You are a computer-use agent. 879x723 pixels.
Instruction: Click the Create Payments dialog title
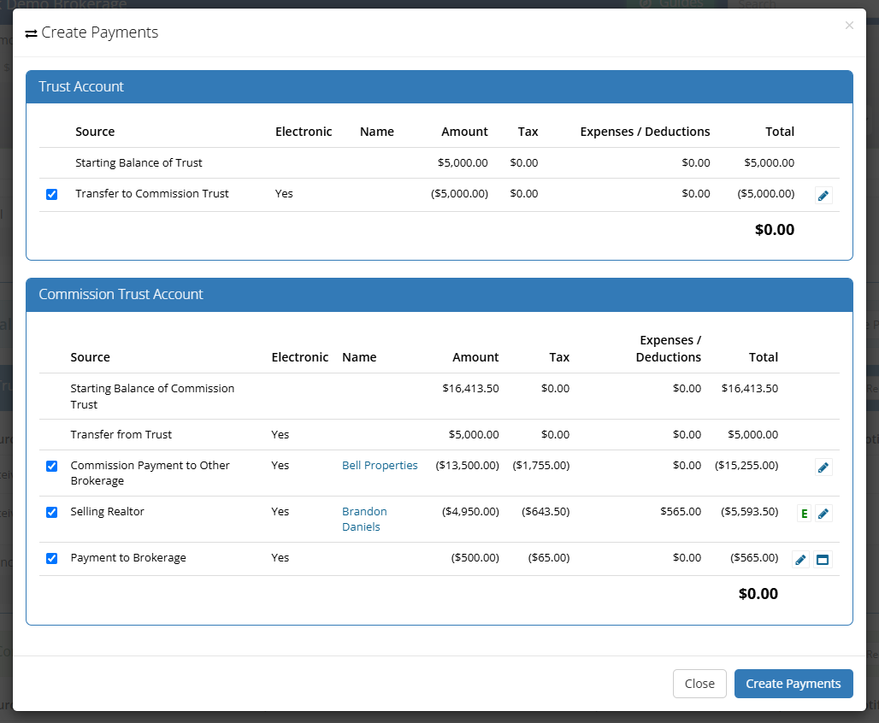[100, 32]
